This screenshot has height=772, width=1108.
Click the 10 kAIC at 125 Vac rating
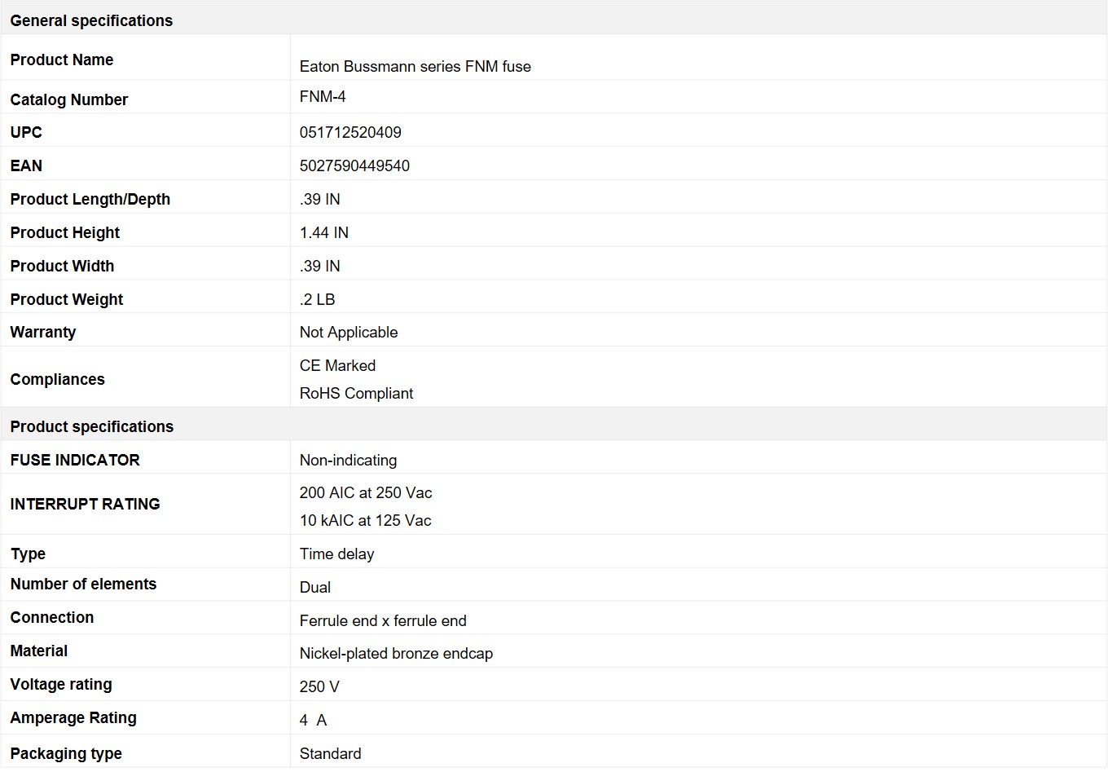(x=365, y=521)
